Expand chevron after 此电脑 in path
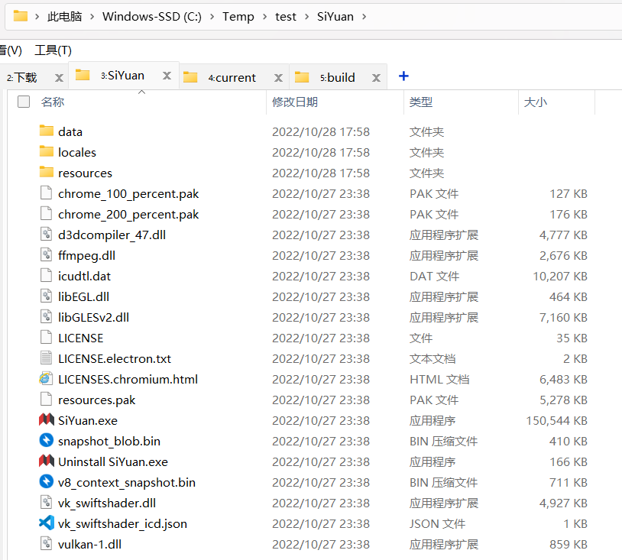 [x=92, y=17]
